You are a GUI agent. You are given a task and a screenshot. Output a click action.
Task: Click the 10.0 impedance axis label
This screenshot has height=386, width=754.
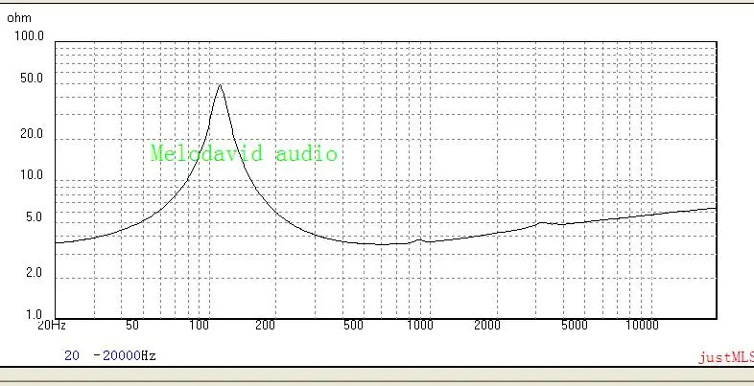click(x=32, y=174)
